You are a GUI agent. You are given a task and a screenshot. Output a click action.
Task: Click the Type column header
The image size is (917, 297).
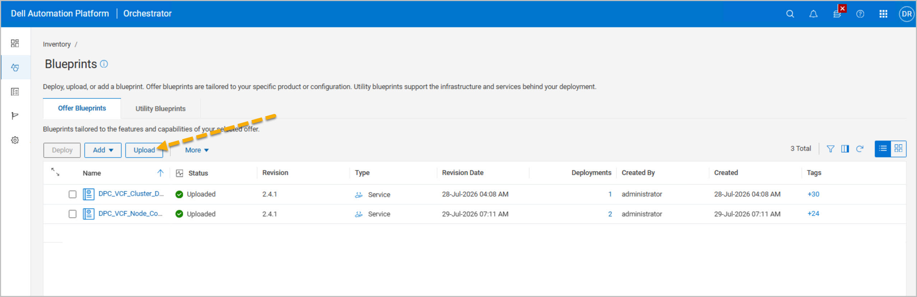point(362,173)
